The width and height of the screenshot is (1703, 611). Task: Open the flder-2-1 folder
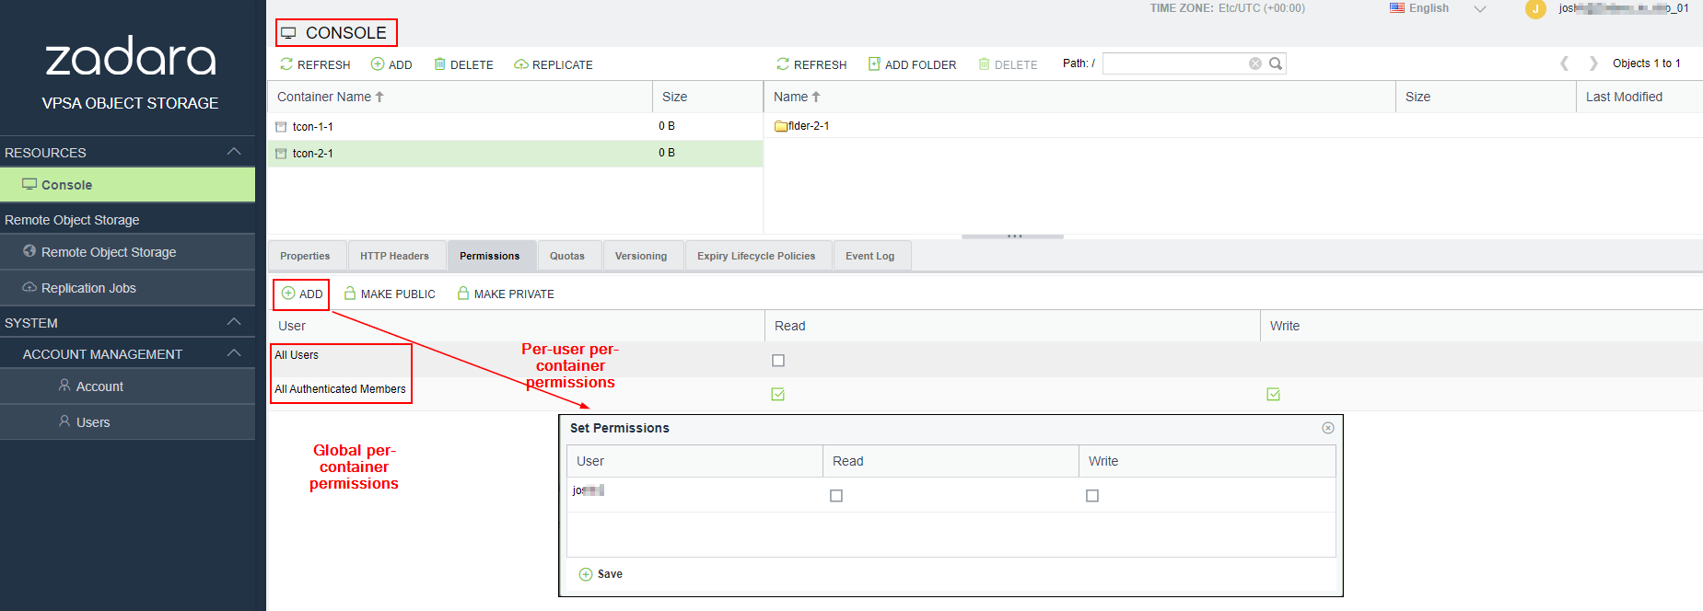click(802, 126)
